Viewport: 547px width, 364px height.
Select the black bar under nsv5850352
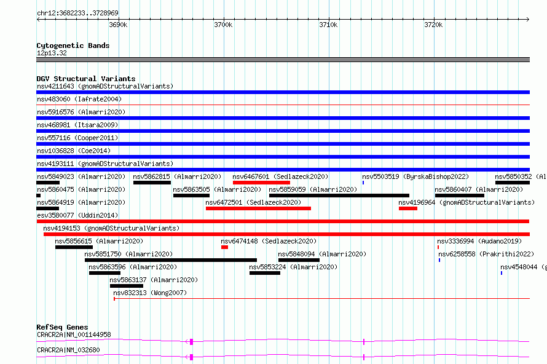(x=513, y=183)
